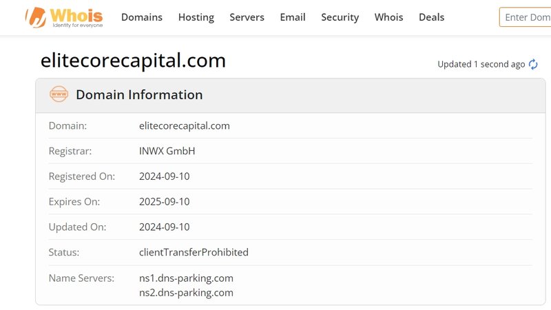The width and height of the screenshot is (551, 310).
Task: Click the Expires On date 2025-09-10
Action: pos(164,202)
